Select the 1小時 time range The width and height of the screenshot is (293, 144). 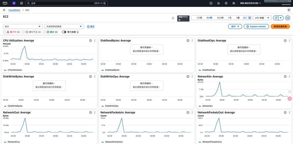[x=199, y=18]
